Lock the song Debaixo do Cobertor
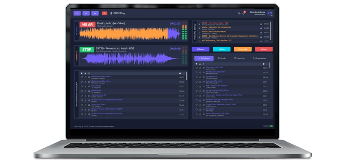The image size is (345, 163). coord(200,72)
